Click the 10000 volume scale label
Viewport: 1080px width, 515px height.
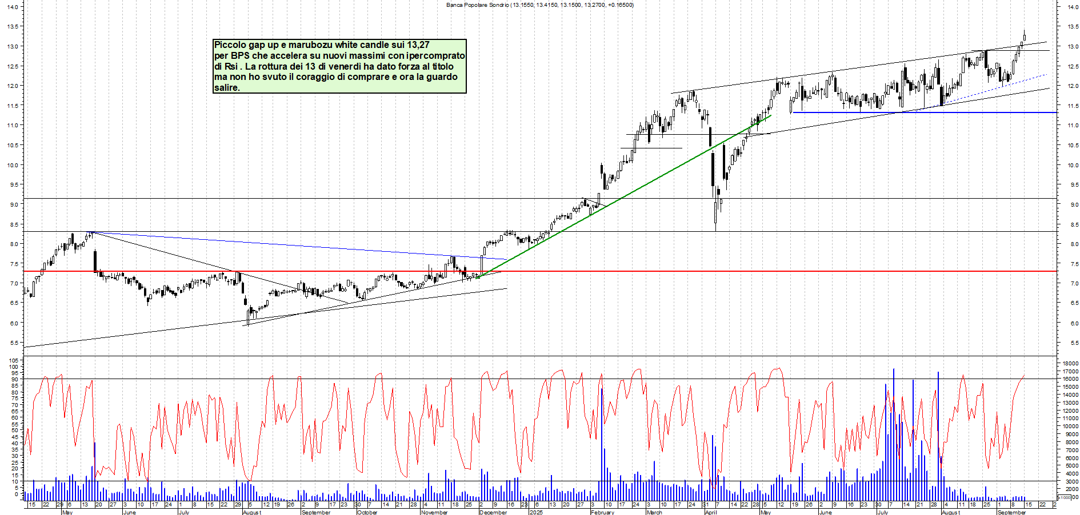coord(1070,426)
